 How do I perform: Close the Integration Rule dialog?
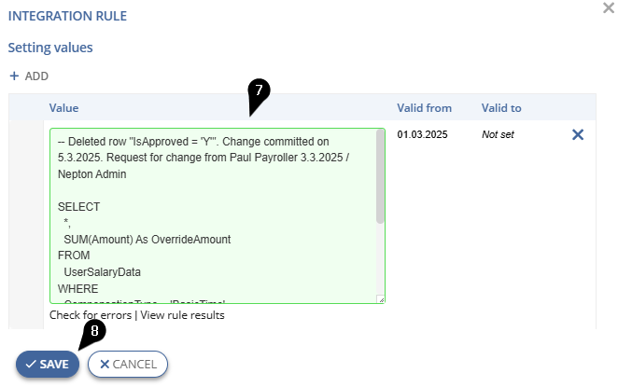609,7
